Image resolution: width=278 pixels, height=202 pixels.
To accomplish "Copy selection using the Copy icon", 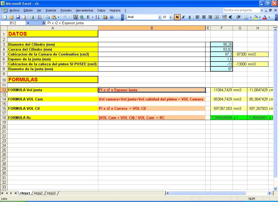I will pyautogui.click(x=48, y=17).
